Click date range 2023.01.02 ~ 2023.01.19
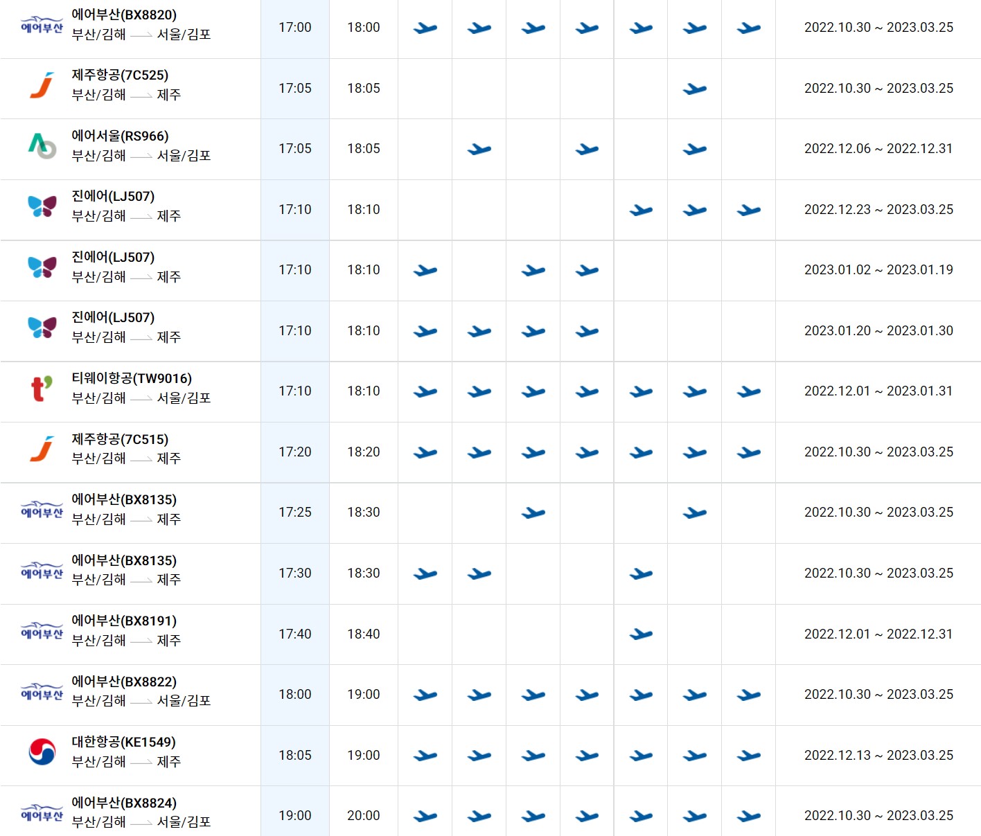Viewport: 981px width, 836px height. (x=878, y=269)
